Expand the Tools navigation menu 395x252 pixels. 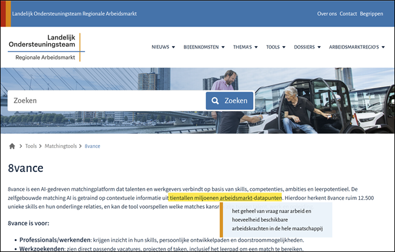pyautogui.click(x=276, y=47)
